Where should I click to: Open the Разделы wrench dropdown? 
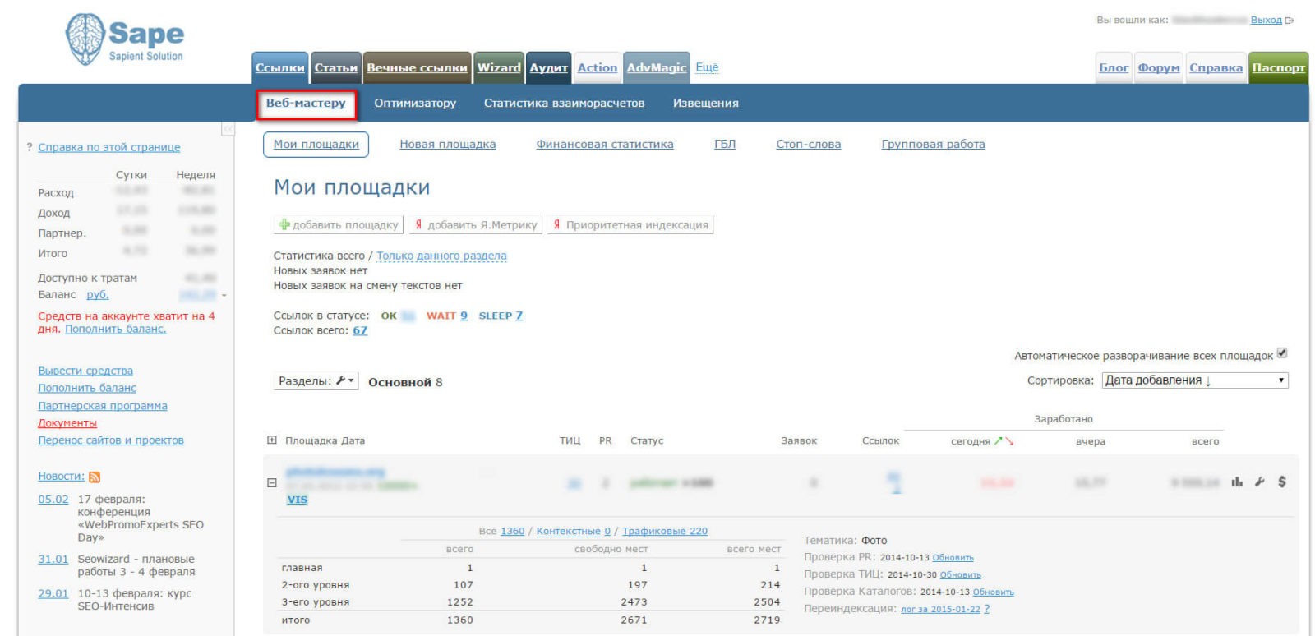pyautogui.click(x=316, y=381)
